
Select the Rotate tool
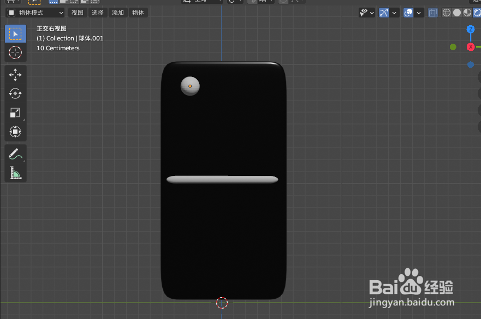point(15,93)
